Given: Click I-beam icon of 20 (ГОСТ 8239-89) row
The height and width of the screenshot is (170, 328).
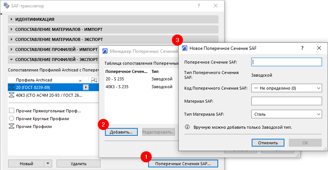Looking at the screenshot, I should pyautogui.click(x=12, y=87).
